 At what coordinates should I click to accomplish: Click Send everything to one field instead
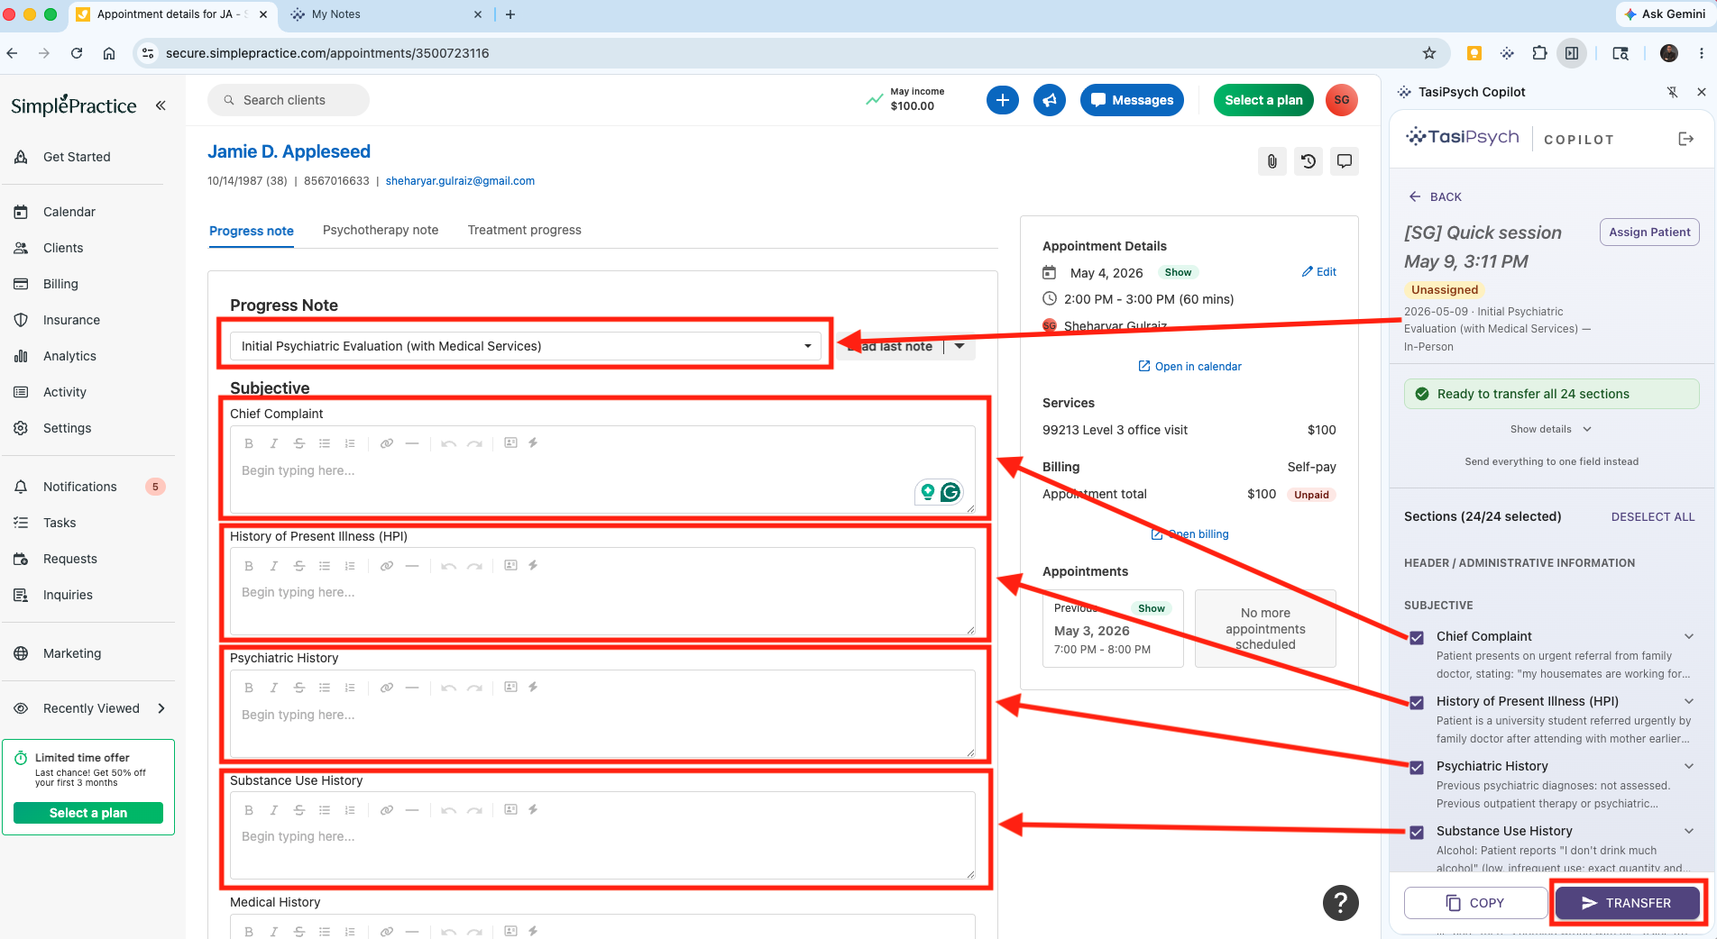1551,461
